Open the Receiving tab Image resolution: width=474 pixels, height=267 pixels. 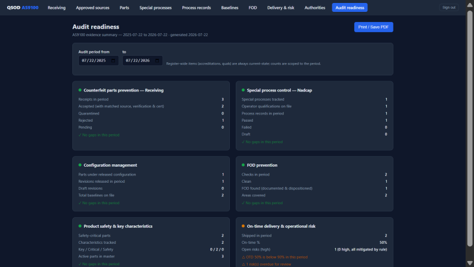tap(56, 8)
